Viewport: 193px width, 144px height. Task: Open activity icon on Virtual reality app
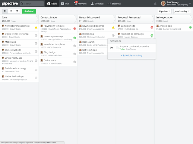click(36, 61)
